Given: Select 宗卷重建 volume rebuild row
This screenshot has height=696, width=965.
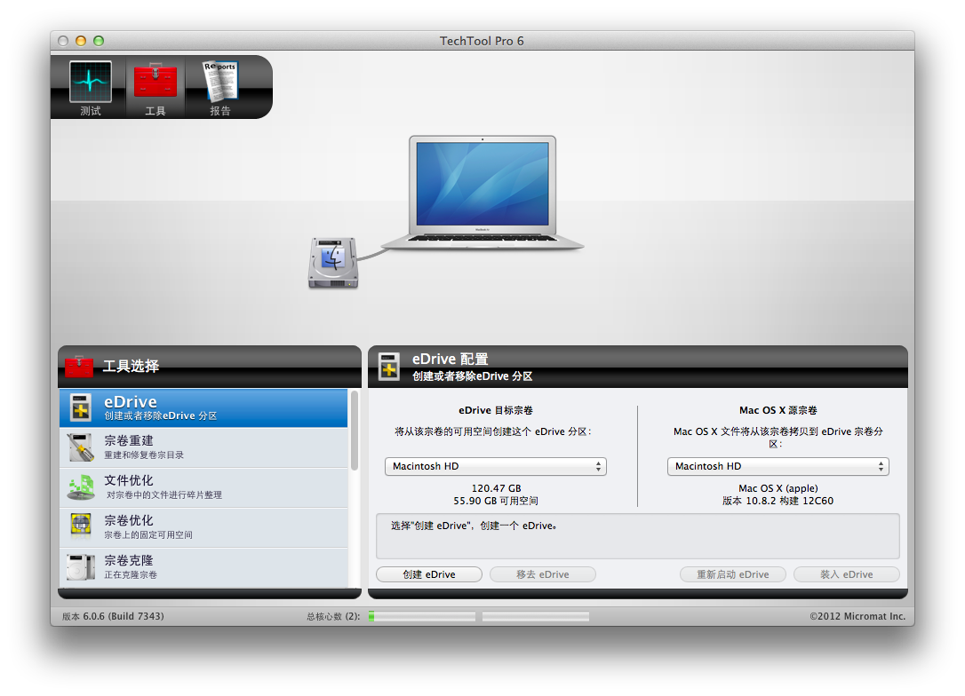Looking at the screenshot, I should (x=203, y=447).
